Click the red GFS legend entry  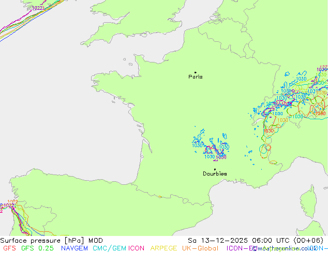point(10,248)
